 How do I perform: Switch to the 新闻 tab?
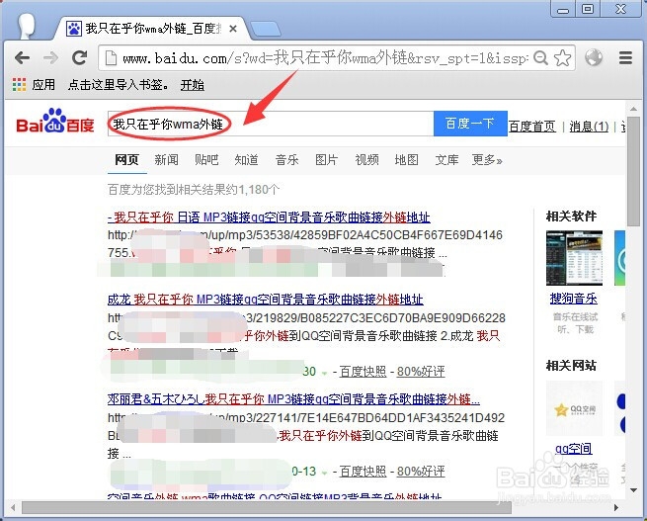[x=167, y=159]
